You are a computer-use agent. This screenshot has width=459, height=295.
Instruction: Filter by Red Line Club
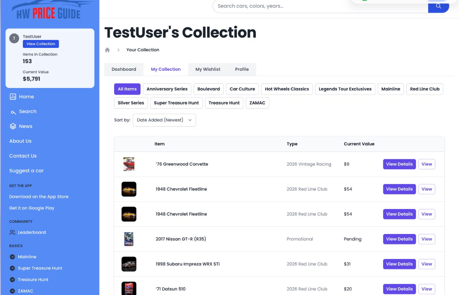click(x=425, y=89)
